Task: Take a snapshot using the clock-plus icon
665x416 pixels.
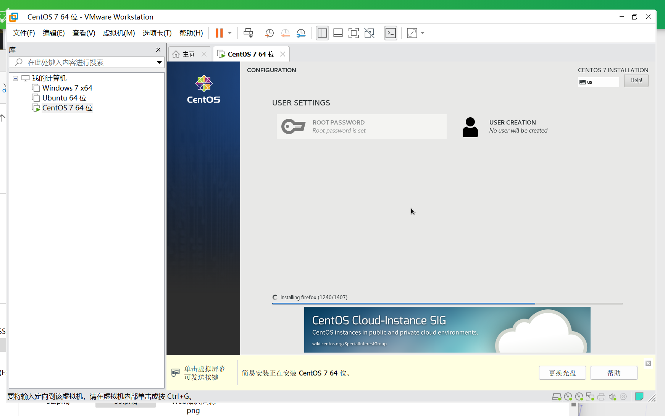Action: tap(270, 33)
